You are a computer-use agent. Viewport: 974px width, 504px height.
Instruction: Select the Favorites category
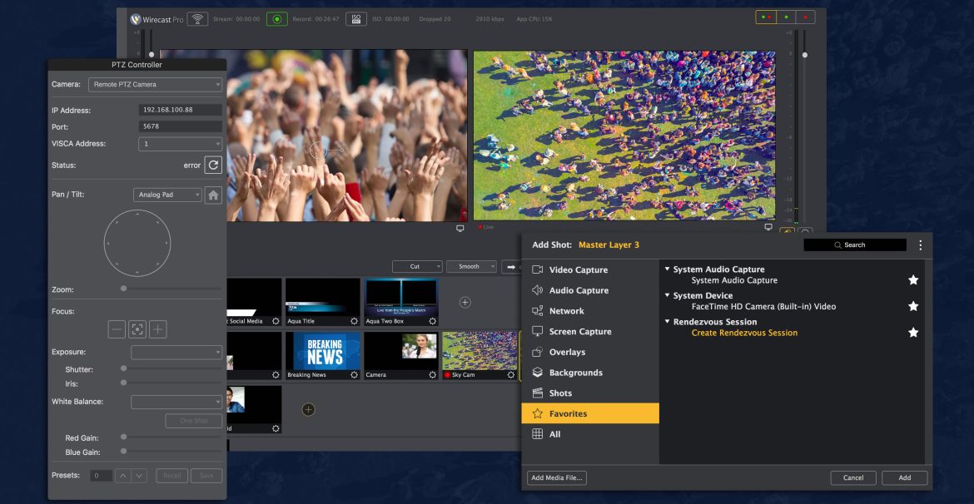(590, 413)
